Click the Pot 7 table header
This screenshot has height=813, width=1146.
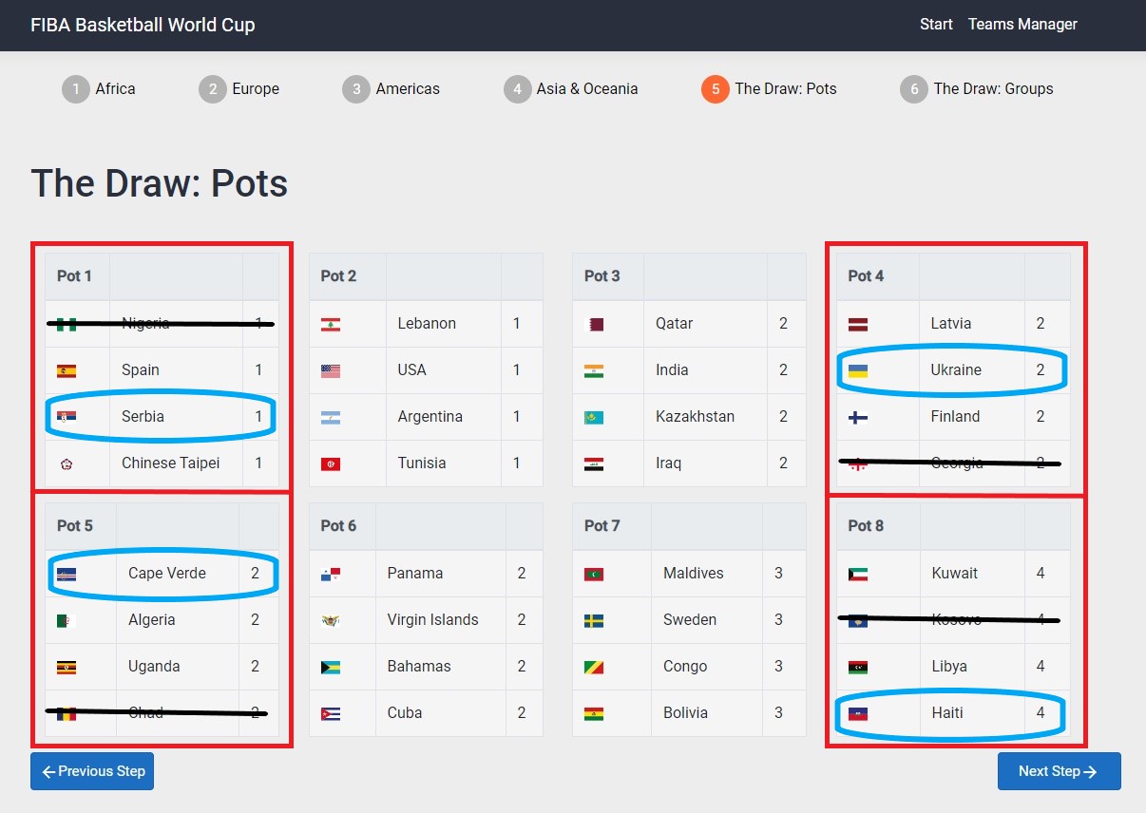pos(689,526)
